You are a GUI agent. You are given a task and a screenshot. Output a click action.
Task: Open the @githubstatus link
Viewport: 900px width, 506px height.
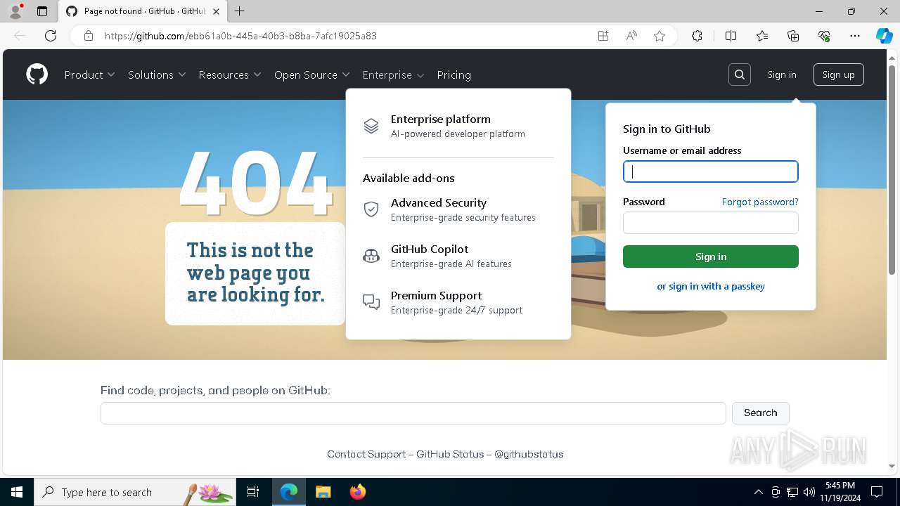(x=529, y=454)
